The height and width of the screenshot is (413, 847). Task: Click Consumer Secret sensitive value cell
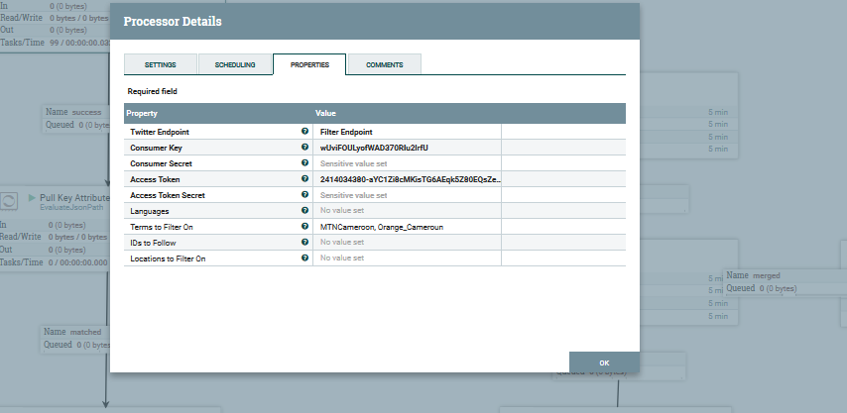pyautogui.click(x=408, y=163)
